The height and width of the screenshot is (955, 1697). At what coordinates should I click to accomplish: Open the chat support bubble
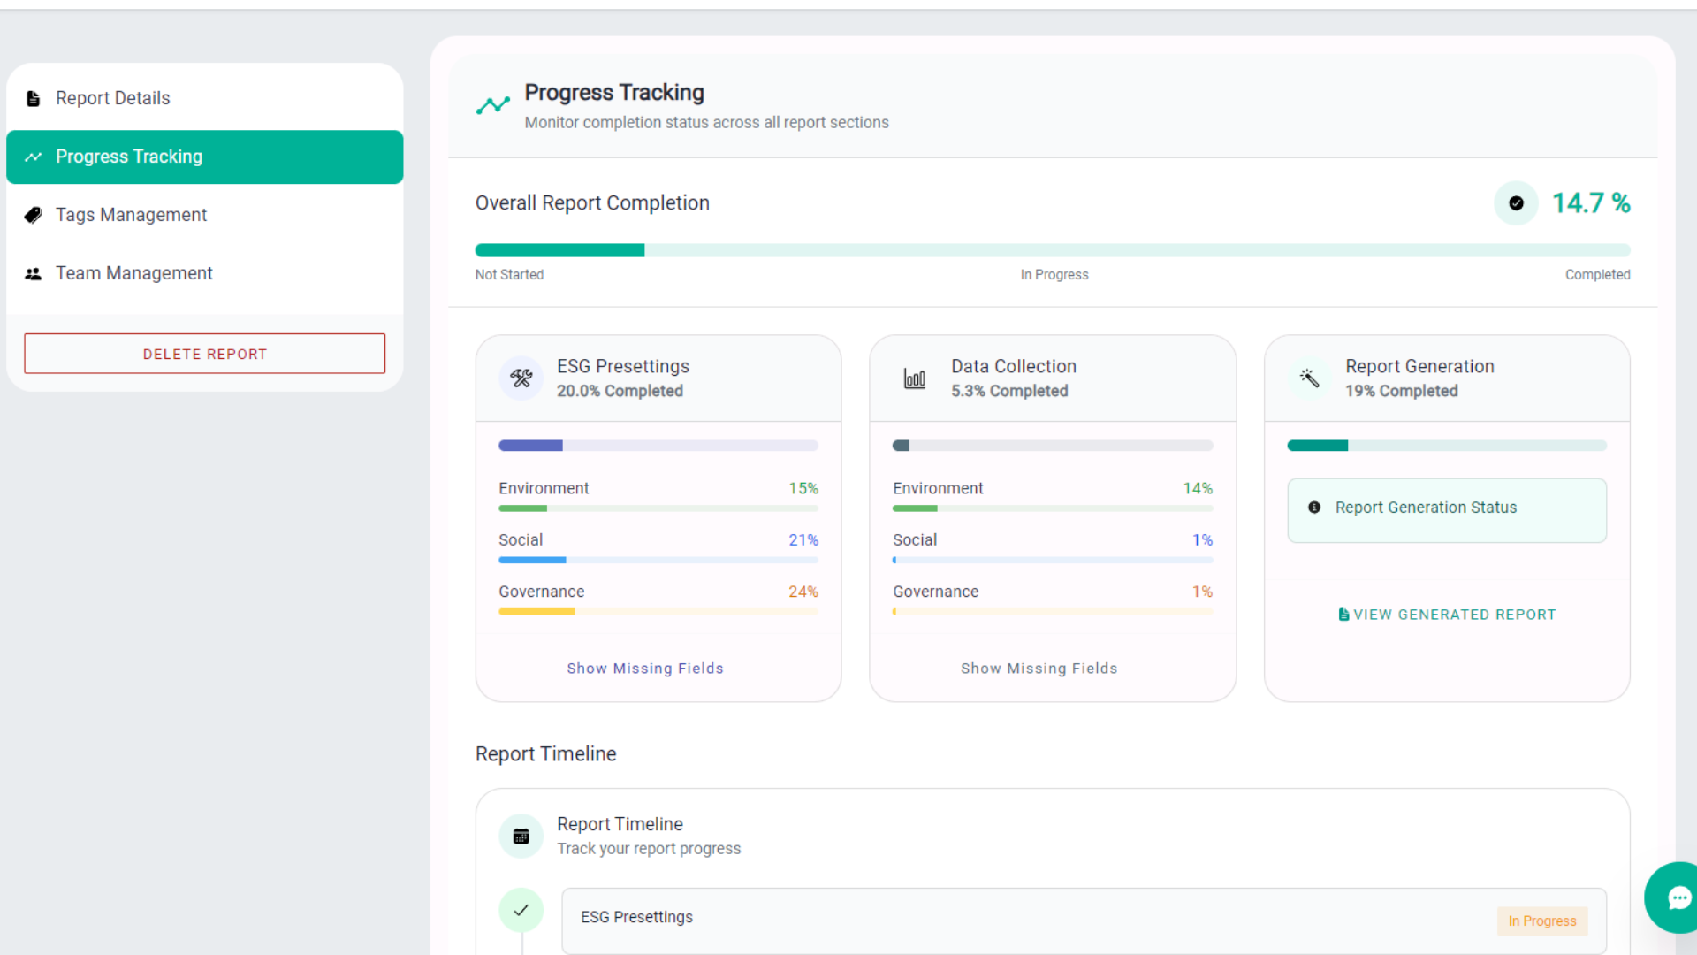coord(1678,898)
